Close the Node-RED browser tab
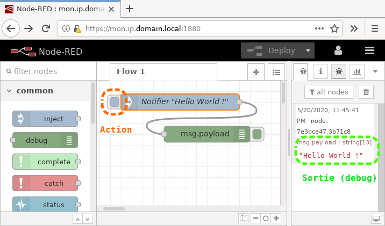Image resolution: width=385 pixels, height=226 pixels. pos(111,9)
